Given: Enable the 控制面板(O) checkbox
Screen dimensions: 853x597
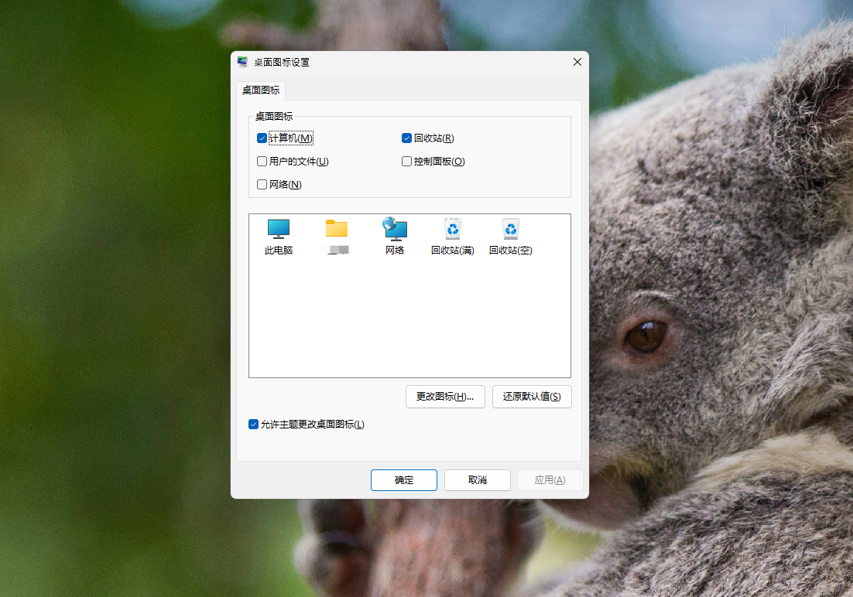Looking at the screenshot, I should click(x=406, y=162).
